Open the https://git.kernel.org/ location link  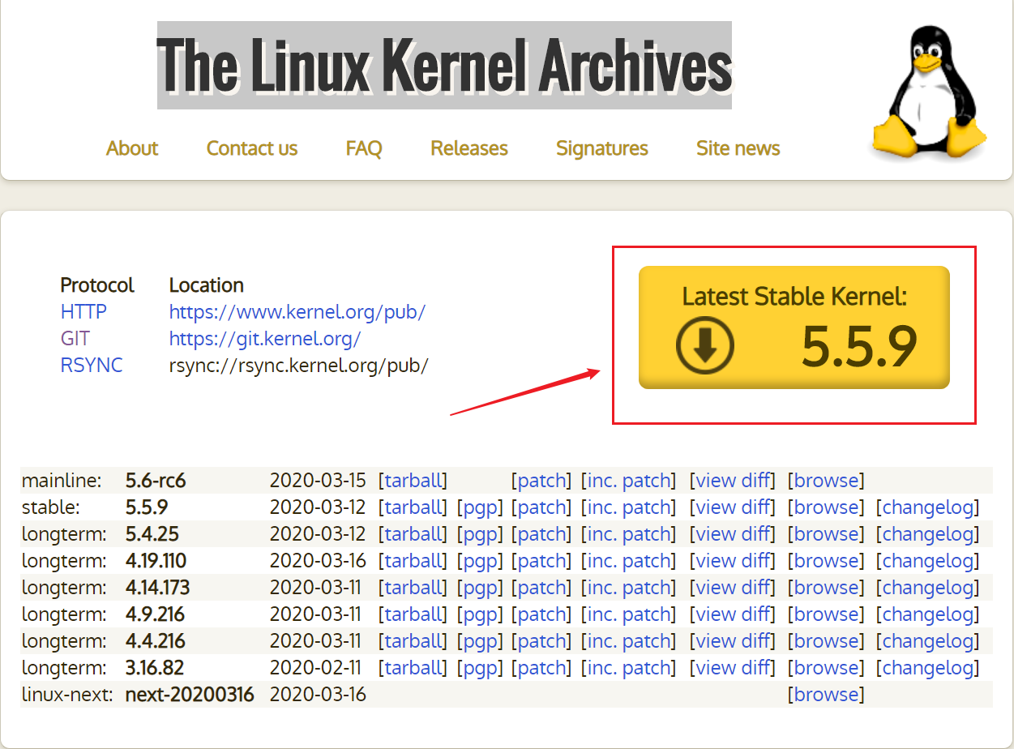[x=265, y=339]
